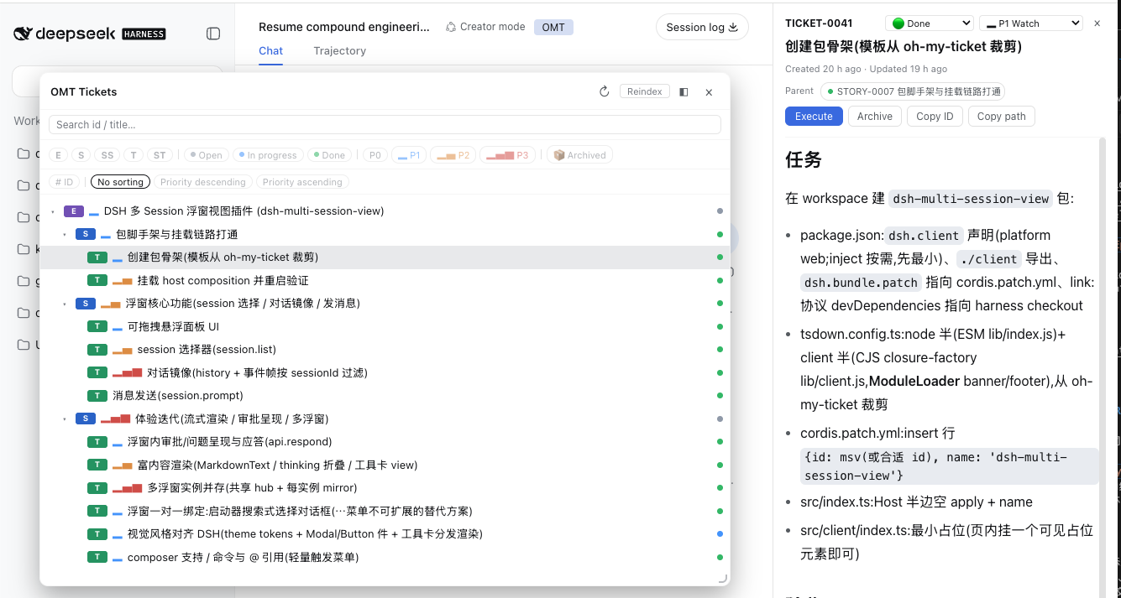Select 富内容渲染(MarkdownText) ticket row
Image resolution: width=1121 pixels, height=598 pixels.
385,465
